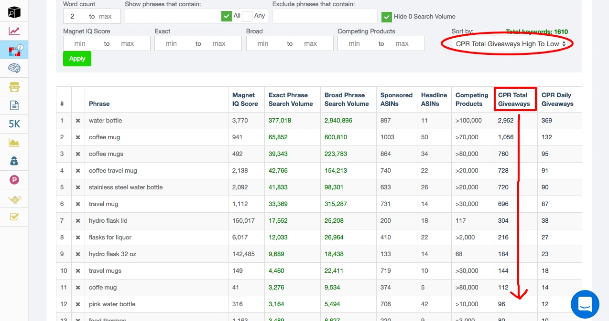Delete the 'hydro flask lid' keyword row
Image resolution: width=609 pixels, height=321 pixels.
pyautogui.click(x=78, y=221)
